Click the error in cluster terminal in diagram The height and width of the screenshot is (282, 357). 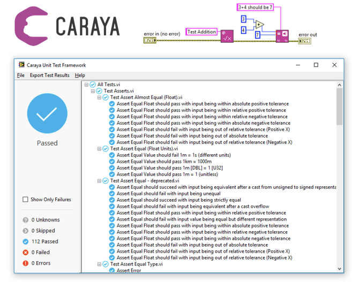pos(150,41)
